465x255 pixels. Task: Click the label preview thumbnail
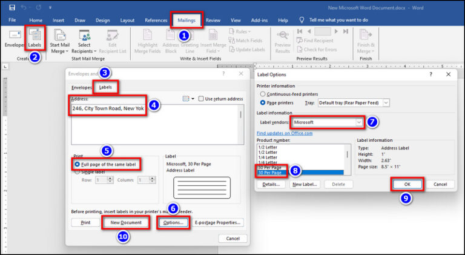click(x=202, y=188)
